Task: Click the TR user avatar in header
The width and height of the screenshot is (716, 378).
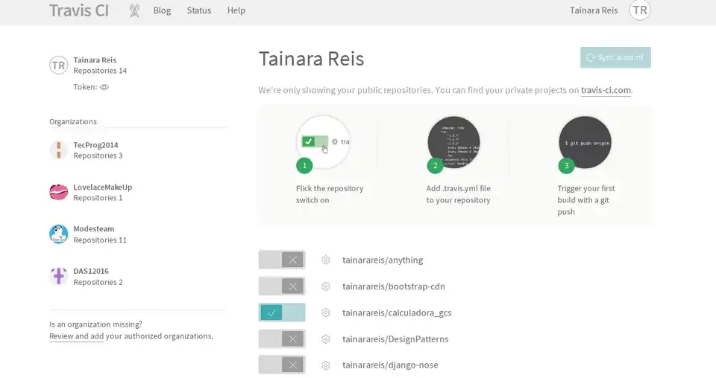Action: [639, 10]
